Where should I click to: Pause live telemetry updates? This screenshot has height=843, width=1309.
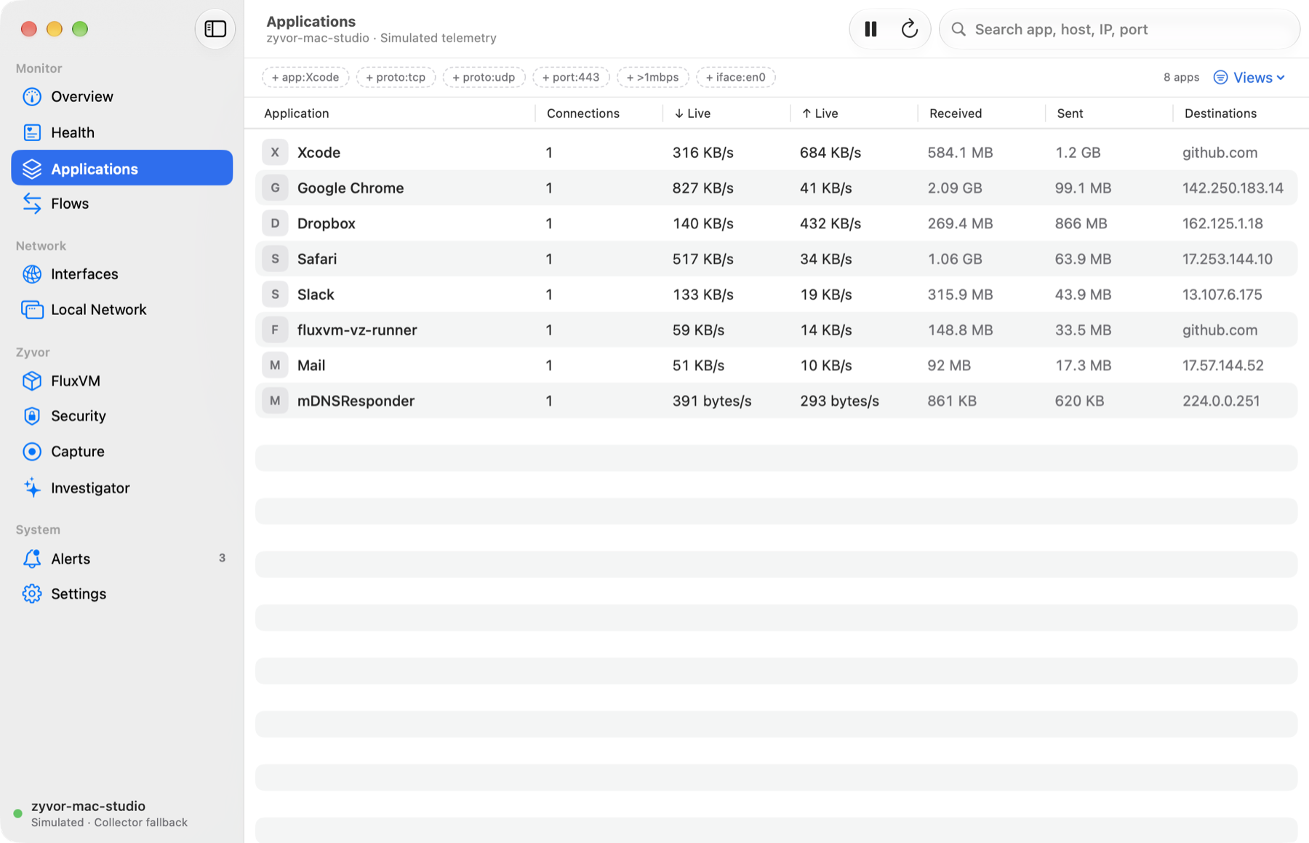coord(870,29)
